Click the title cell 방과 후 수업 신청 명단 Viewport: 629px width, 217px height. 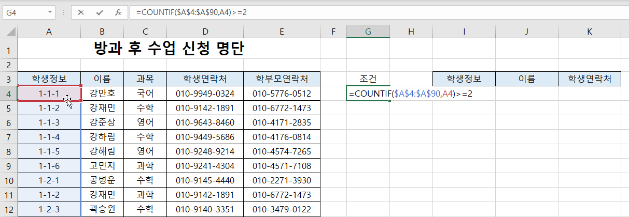click(169, 50)
